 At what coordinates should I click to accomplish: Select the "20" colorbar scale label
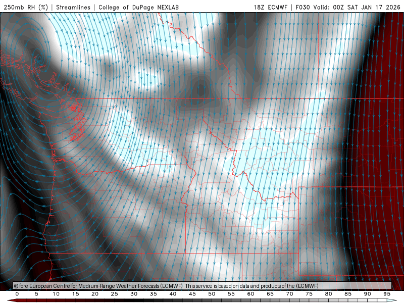(x=95, y=294)
